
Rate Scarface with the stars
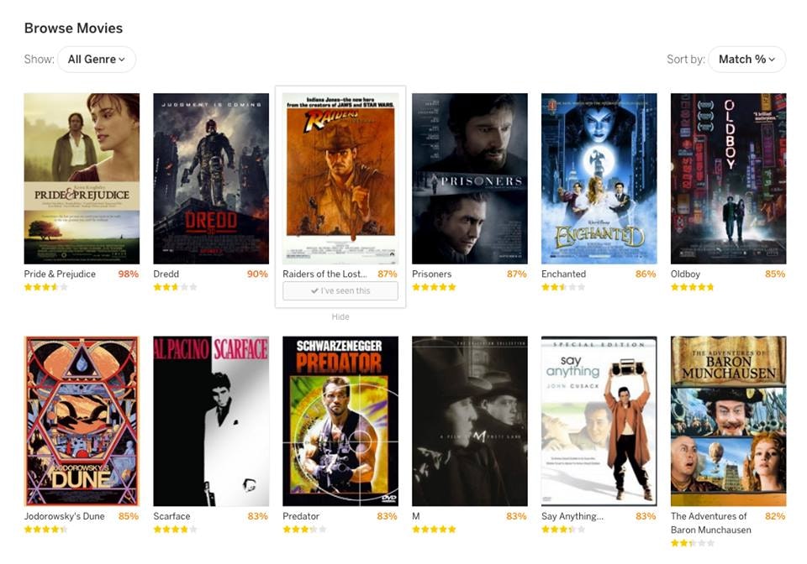175,530
